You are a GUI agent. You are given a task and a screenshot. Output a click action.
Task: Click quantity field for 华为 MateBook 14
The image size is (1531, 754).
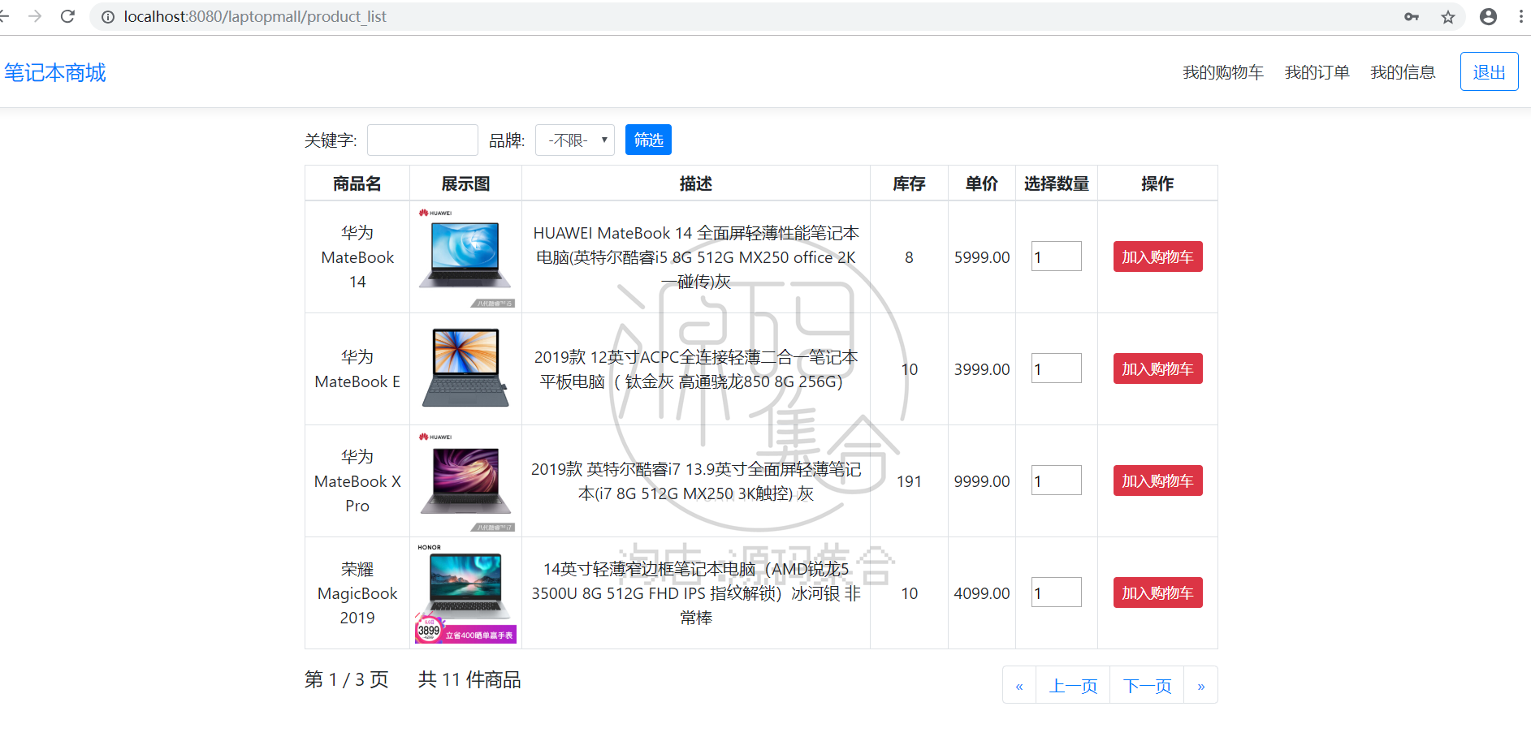coord(1056,256)
